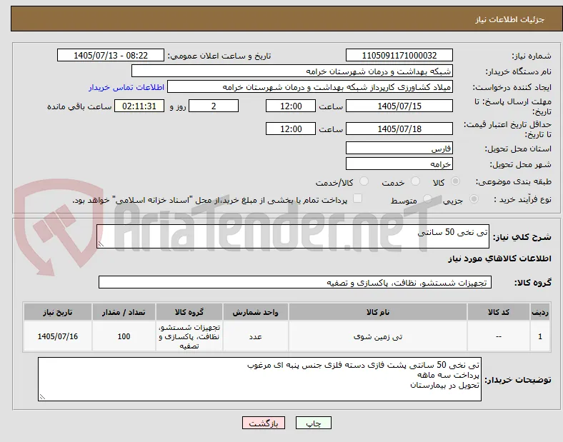Click the resize handle of the general description box
The image size is (563, 442).
point(101,244)
